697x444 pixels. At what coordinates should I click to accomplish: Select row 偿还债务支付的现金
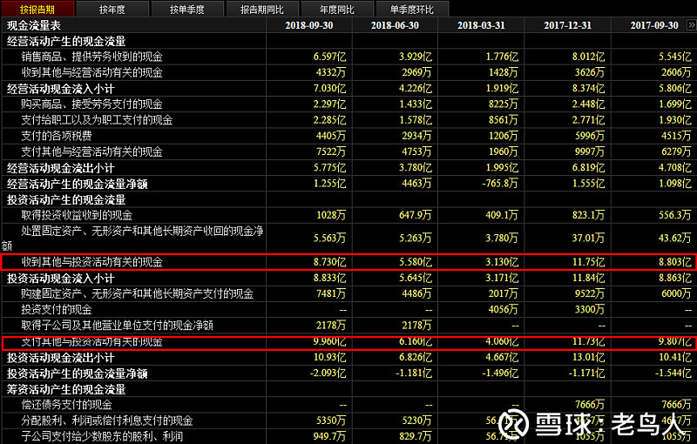pos(348,405)
